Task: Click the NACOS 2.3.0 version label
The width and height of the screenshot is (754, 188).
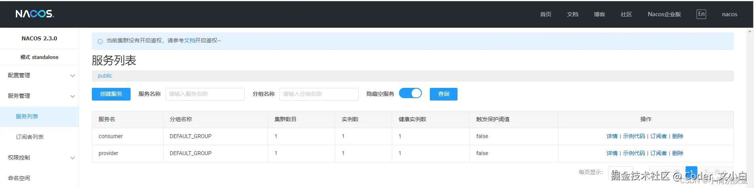Action: (39, 38)
